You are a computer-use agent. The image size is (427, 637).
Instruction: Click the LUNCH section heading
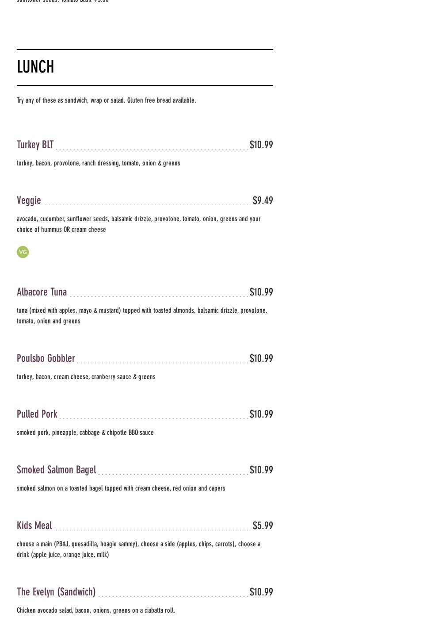point(35,67)
